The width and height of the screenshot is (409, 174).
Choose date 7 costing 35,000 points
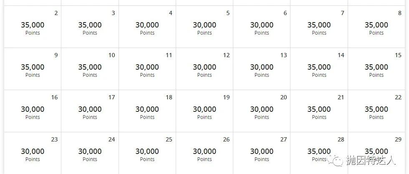pyautogui.click(x=319, y=27)
